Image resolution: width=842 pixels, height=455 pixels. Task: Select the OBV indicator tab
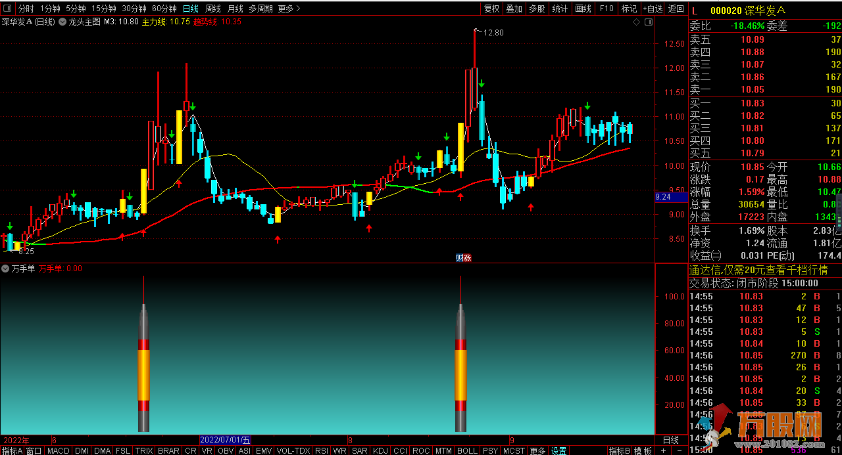226,450
